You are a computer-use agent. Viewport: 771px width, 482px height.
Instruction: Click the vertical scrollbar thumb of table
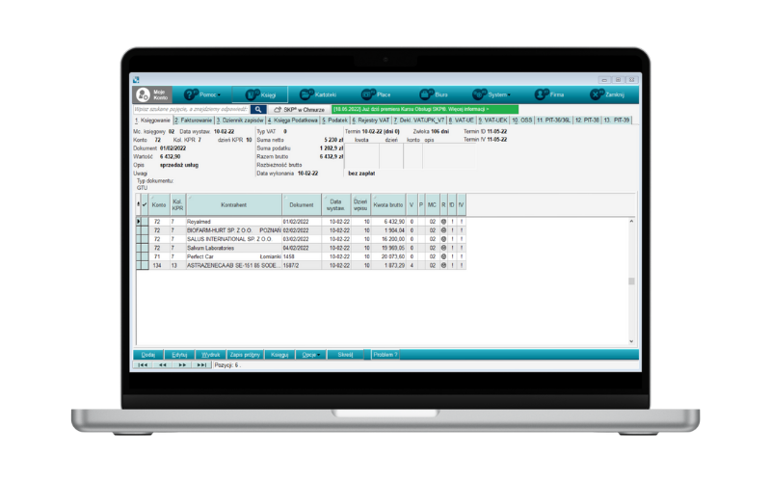point(631,281)
